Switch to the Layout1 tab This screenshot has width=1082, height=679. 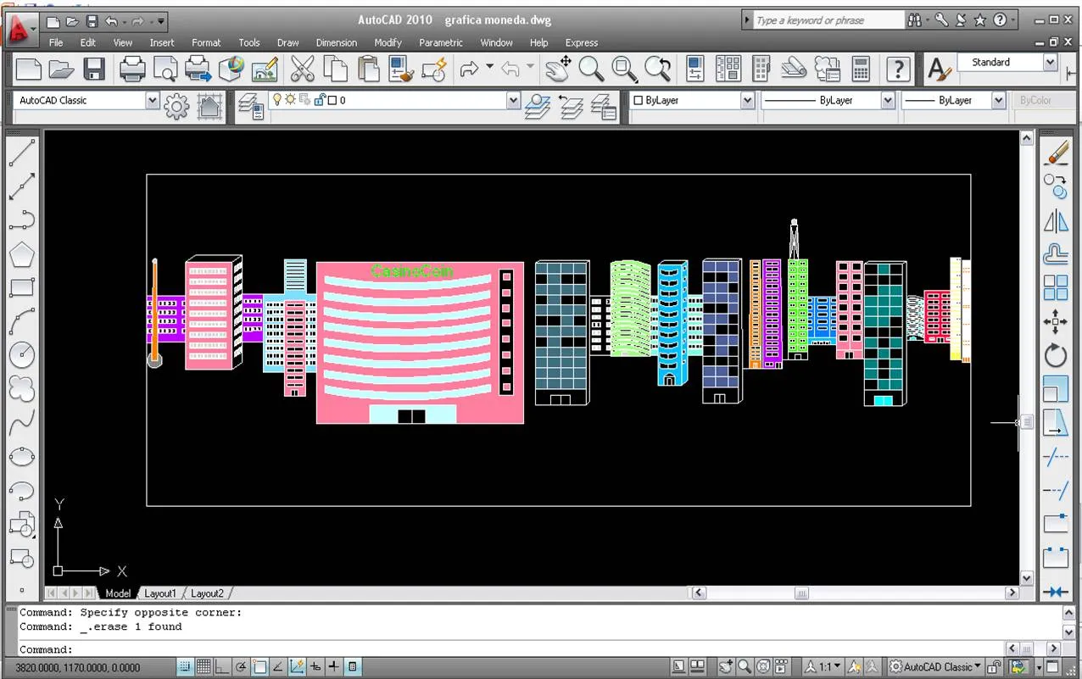pyautogui.click(x=160, y=593)
